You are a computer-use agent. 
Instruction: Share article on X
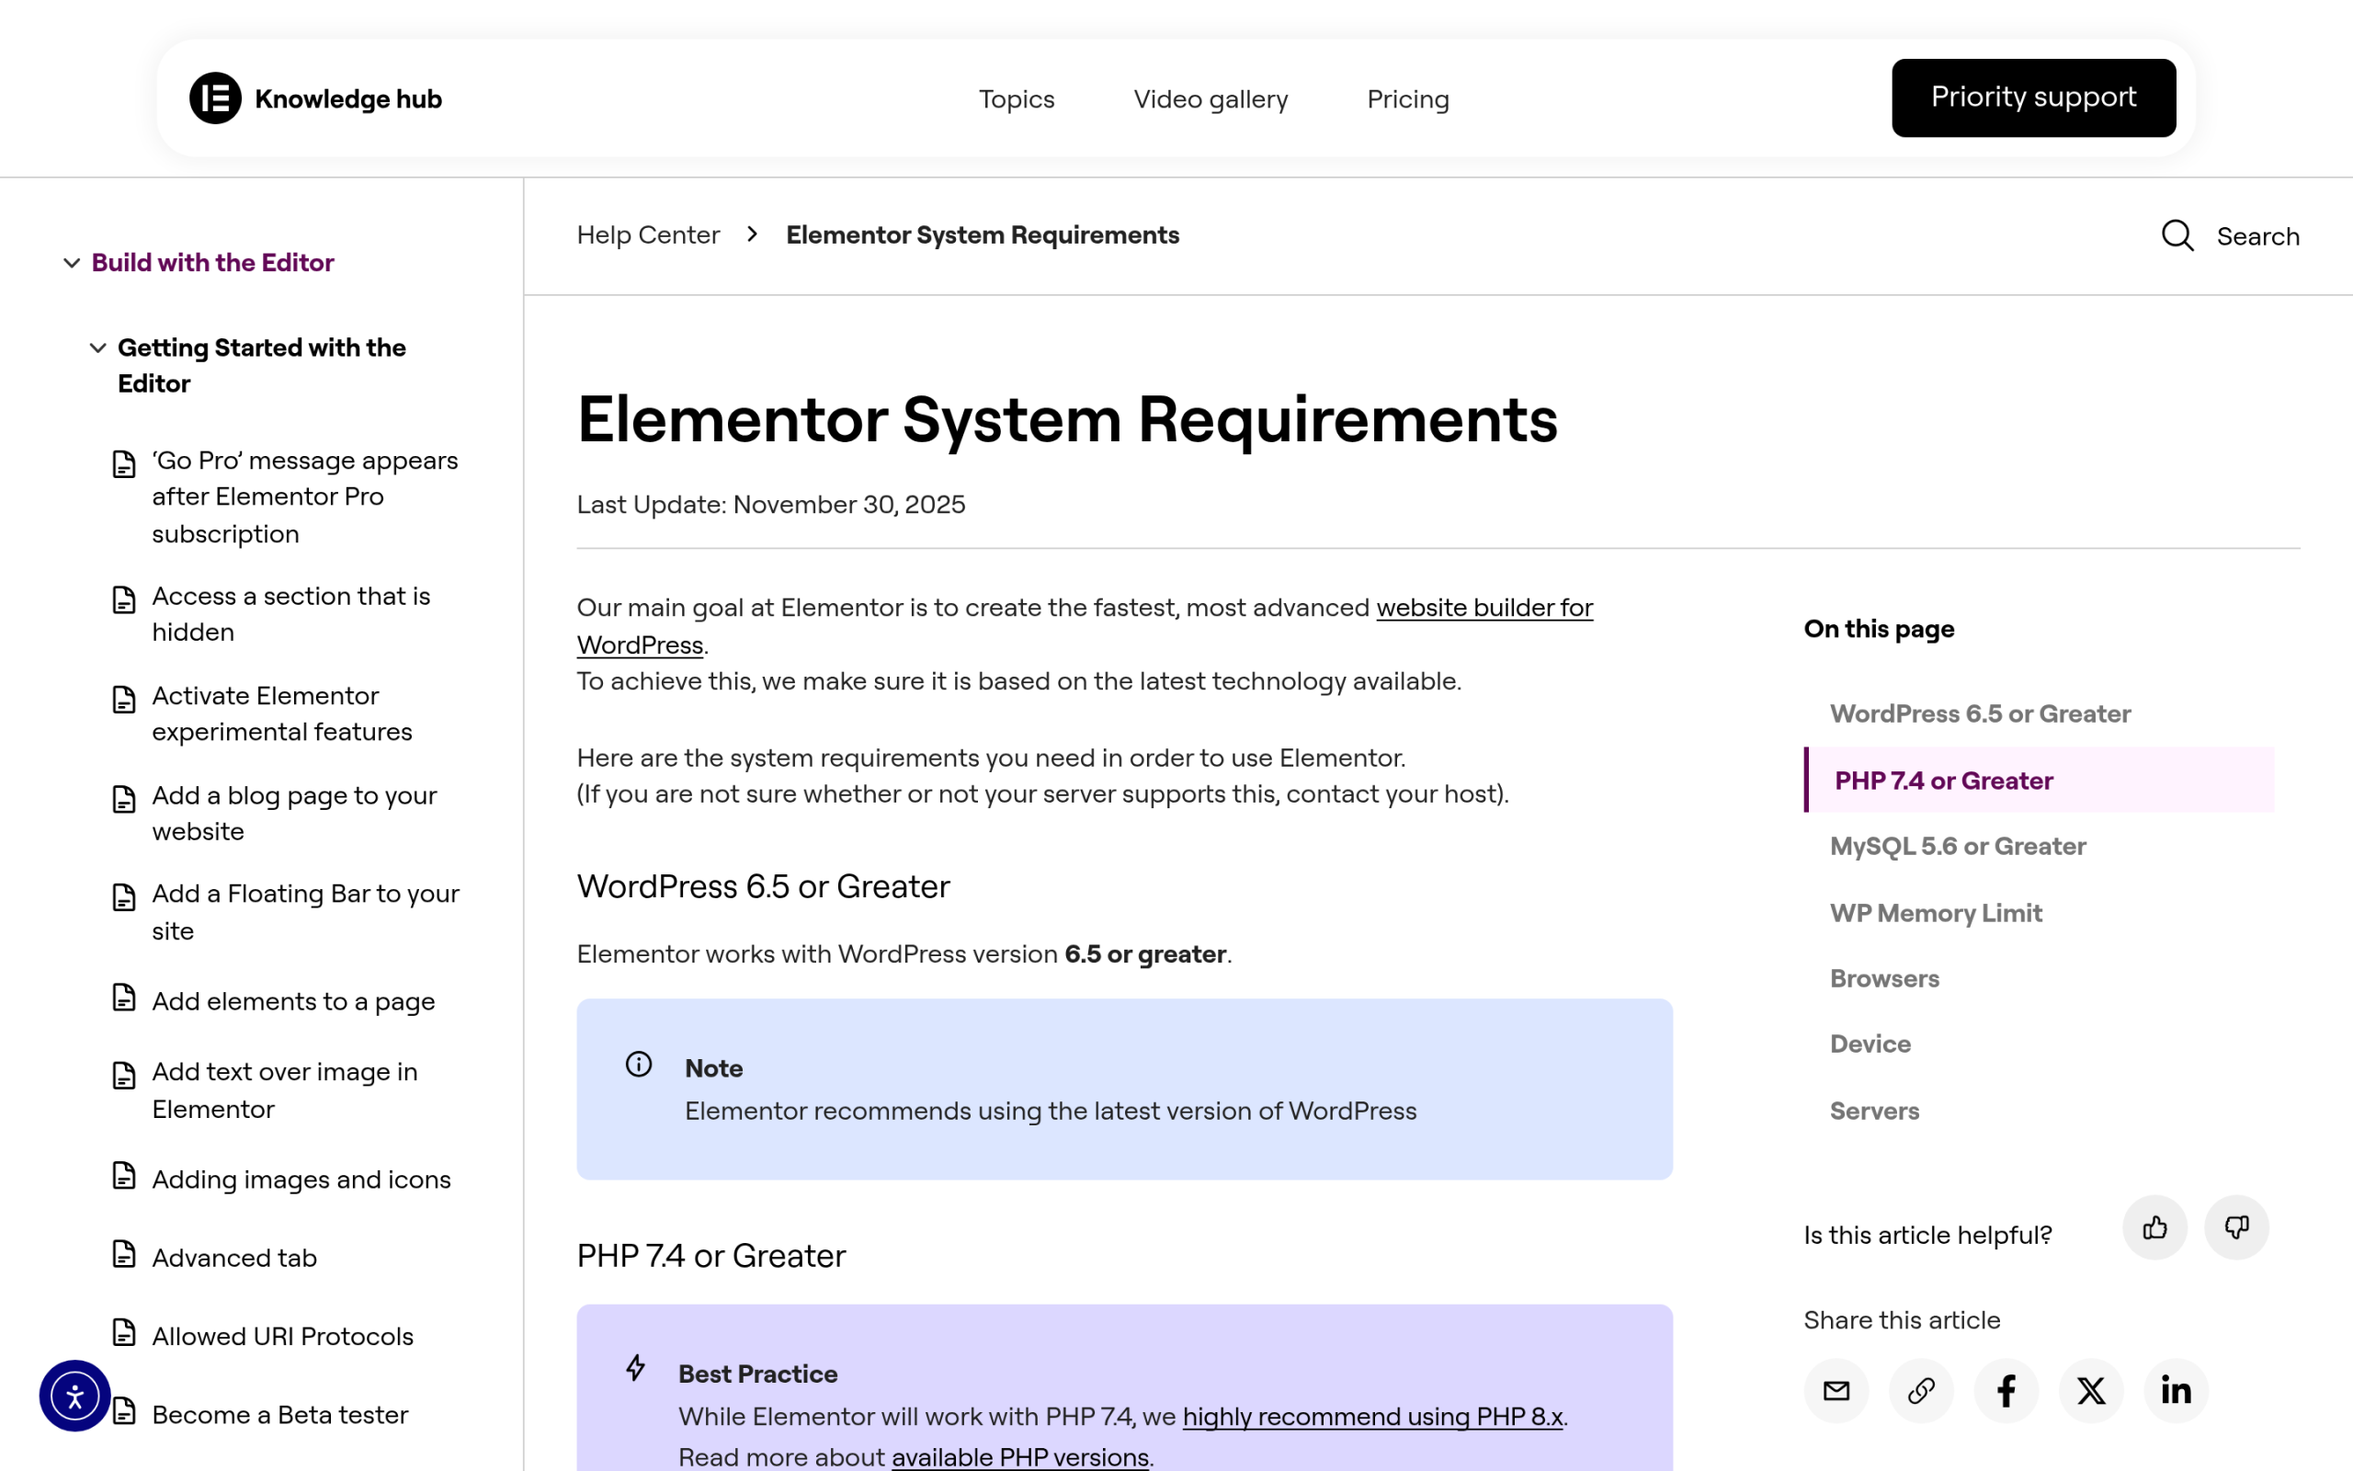[x=2091, y=1391]
